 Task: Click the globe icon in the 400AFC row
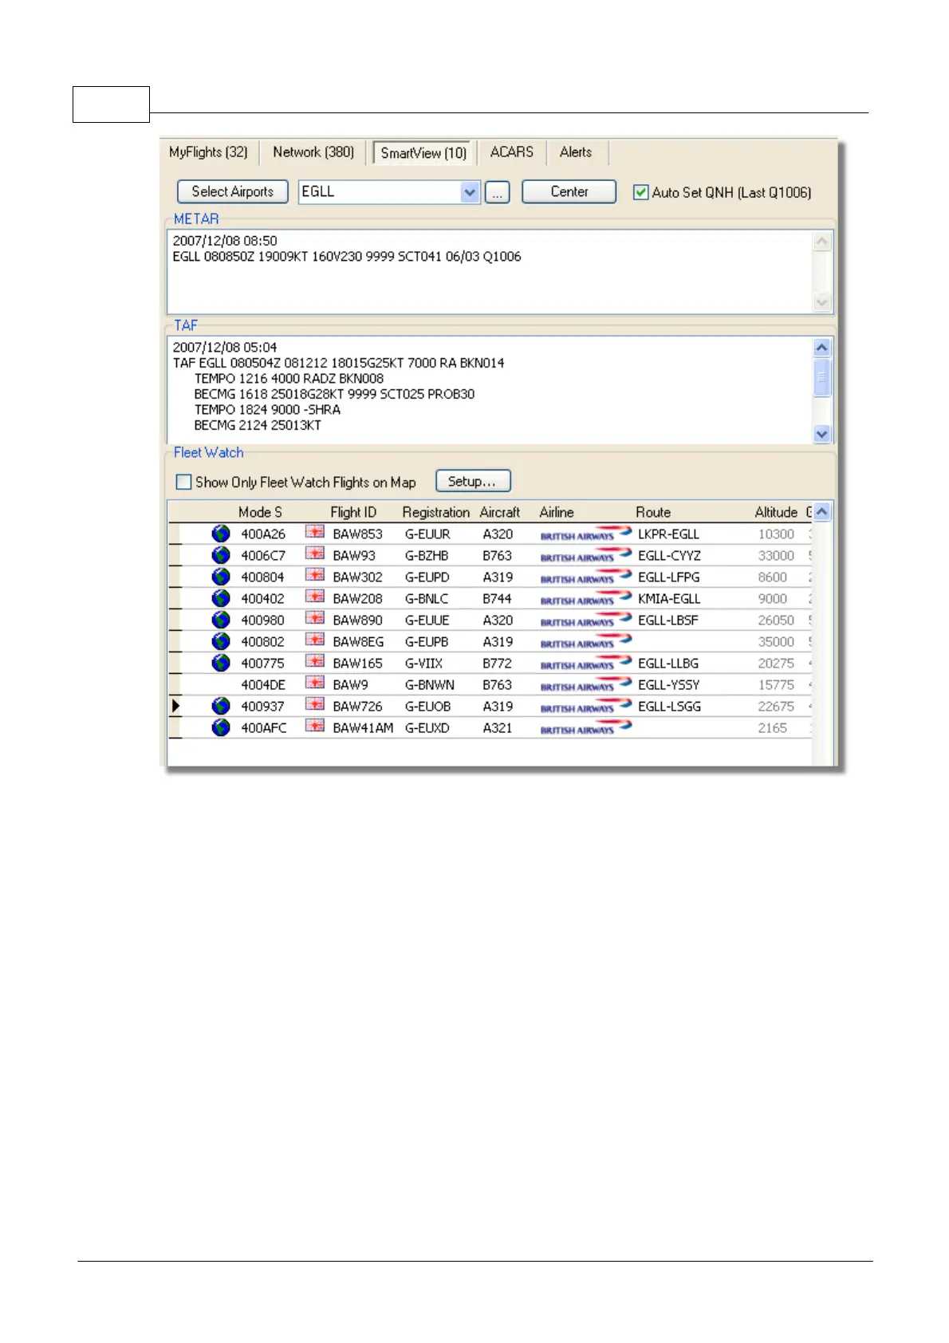coord(221,727)
